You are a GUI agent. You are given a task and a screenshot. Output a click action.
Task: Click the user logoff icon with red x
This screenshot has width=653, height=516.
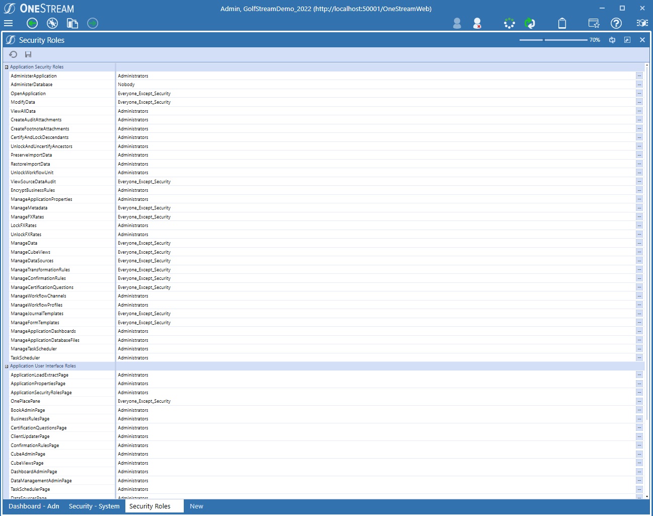point(477,23)
